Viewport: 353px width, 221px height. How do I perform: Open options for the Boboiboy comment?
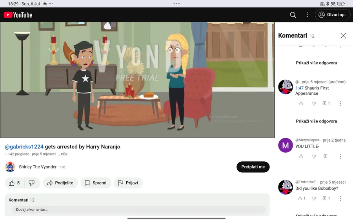coord(340,199)
